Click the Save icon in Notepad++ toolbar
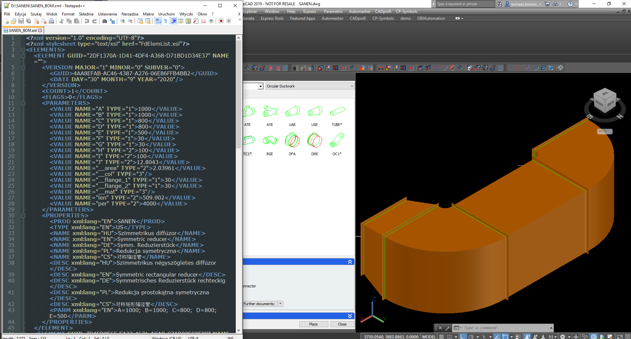The image size is (631, 339). point(21,21)
